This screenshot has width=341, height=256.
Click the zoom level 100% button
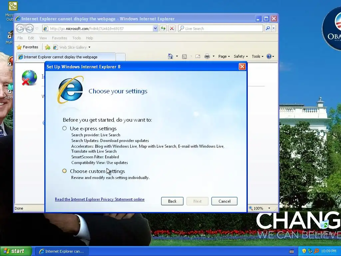pos(256,208)
